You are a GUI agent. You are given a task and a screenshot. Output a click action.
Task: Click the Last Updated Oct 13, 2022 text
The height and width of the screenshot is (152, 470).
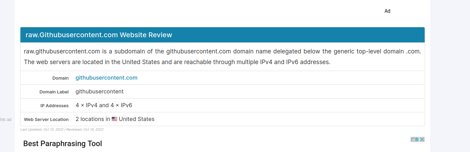(42, 130)
